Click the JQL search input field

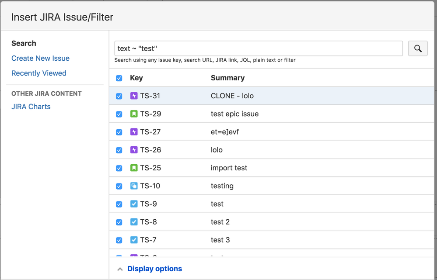point(259,48)
